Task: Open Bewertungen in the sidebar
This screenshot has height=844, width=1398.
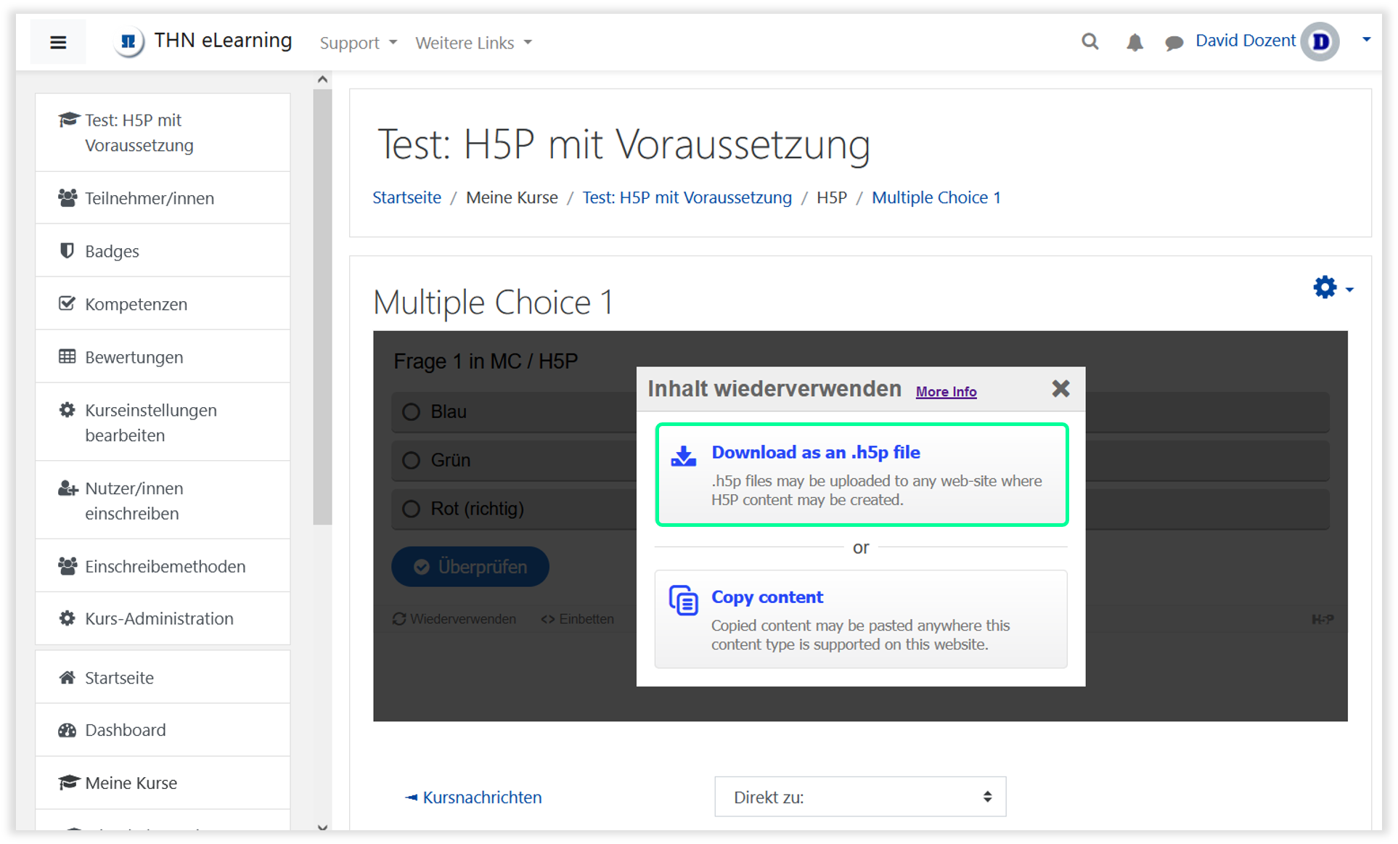Action: [x=134, y=357]
